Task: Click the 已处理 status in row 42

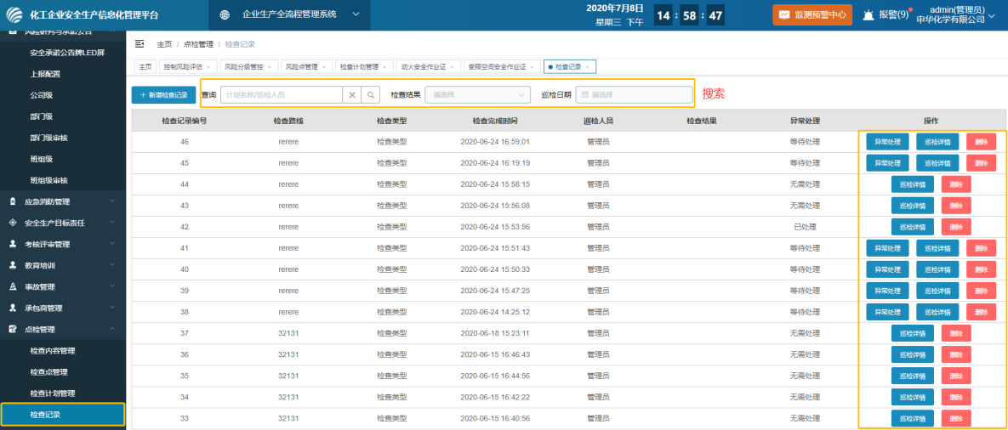Action: click(805, 227)
